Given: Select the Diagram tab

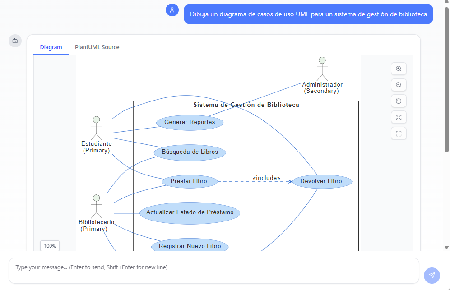Looking at the screenshot, I should pos(51,47).
